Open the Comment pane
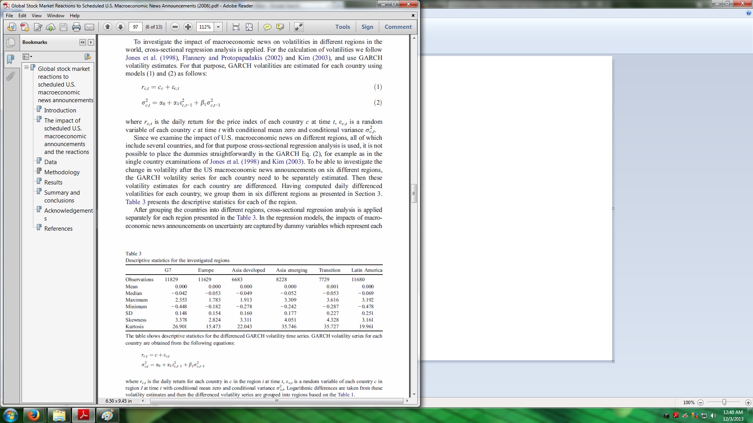This screenshot has height=423, width=753. coord(398,27)
